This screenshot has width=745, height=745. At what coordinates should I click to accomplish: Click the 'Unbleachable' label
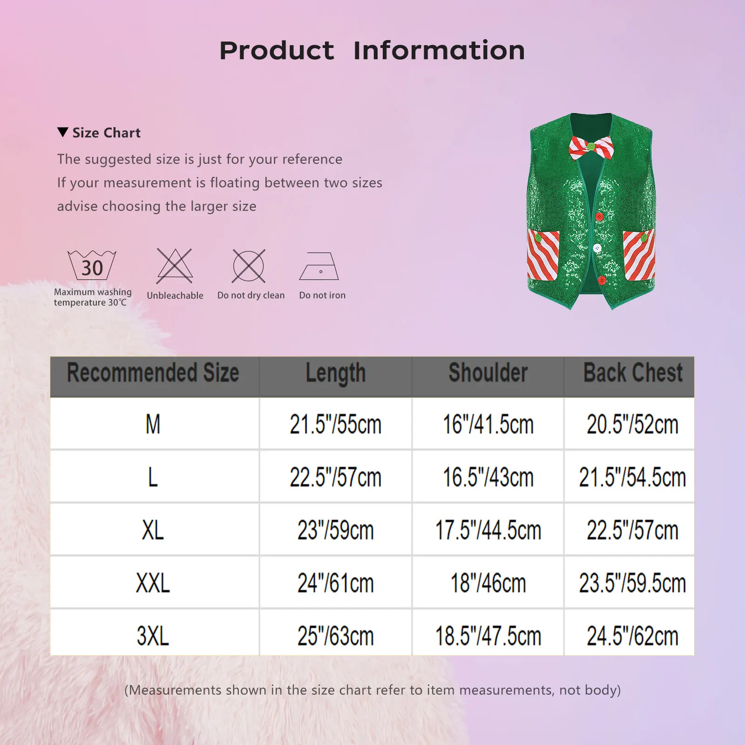[x=175, y=295]
